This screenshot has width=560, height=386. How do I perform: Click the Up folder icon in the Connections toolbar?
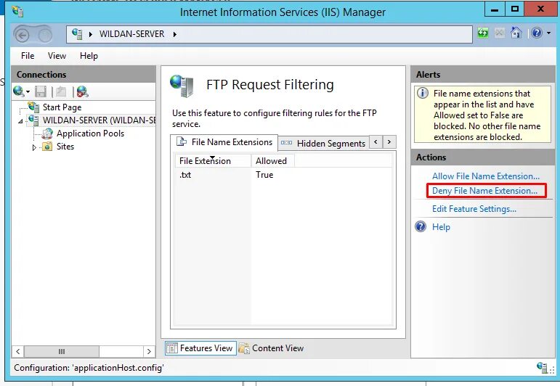[61, 91]
